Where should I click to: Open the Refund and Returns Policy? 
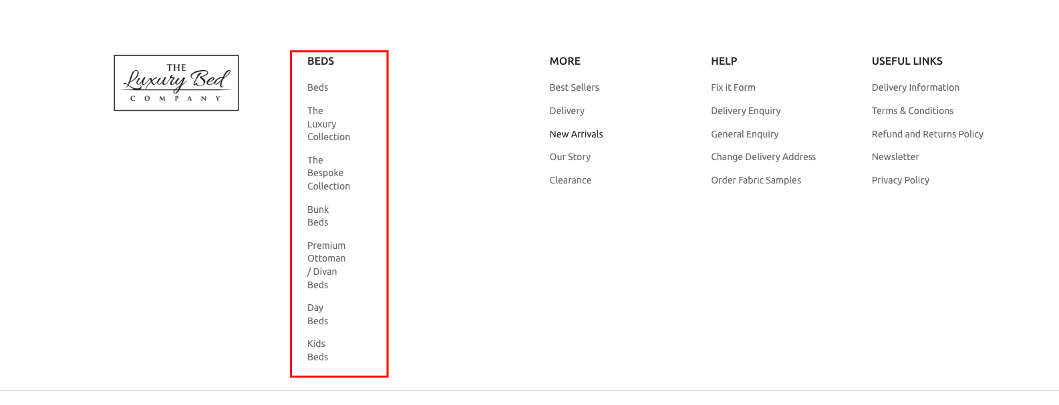pos(927,134)
